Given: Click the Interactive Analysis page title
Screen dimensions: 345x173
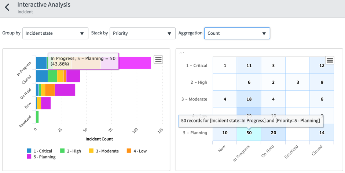Looking at the screenshot, I should click(x=44, y=5).
